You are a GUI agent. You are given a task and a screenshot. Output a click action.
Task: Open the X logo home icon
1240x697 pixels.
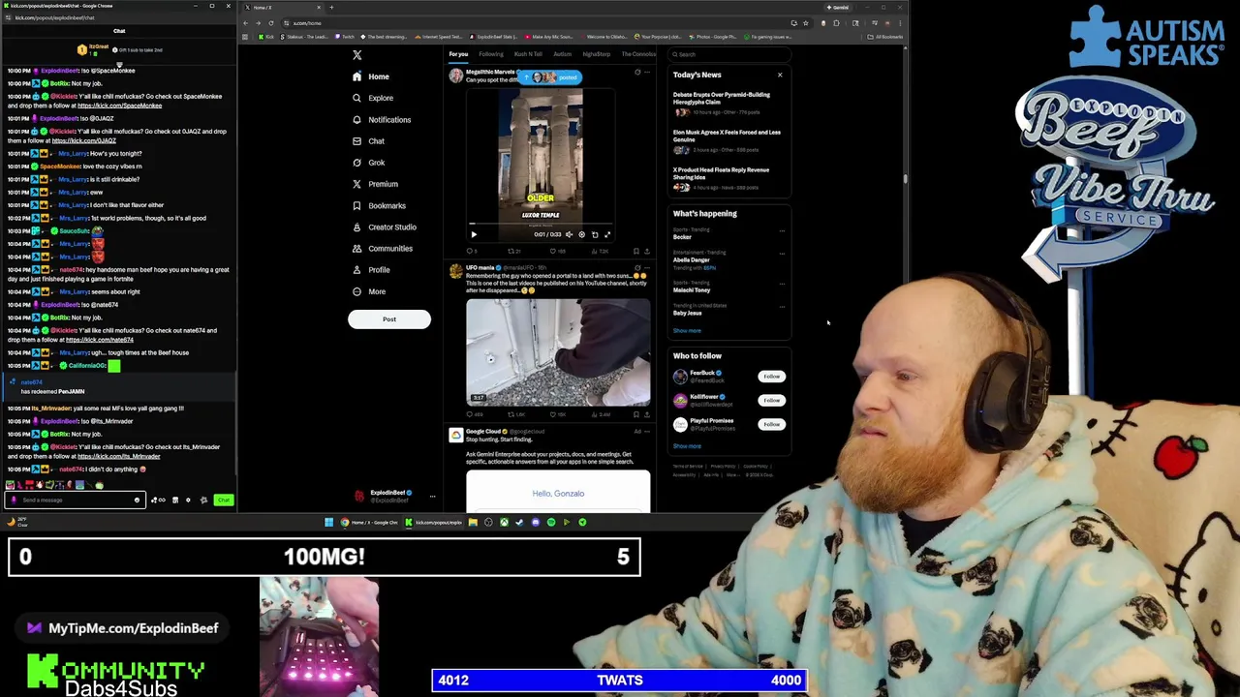click(356, 55)
